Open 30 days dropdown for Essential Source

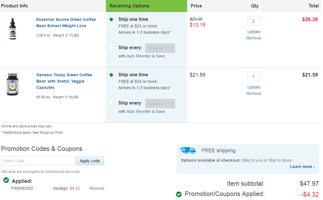coord(160,48)
